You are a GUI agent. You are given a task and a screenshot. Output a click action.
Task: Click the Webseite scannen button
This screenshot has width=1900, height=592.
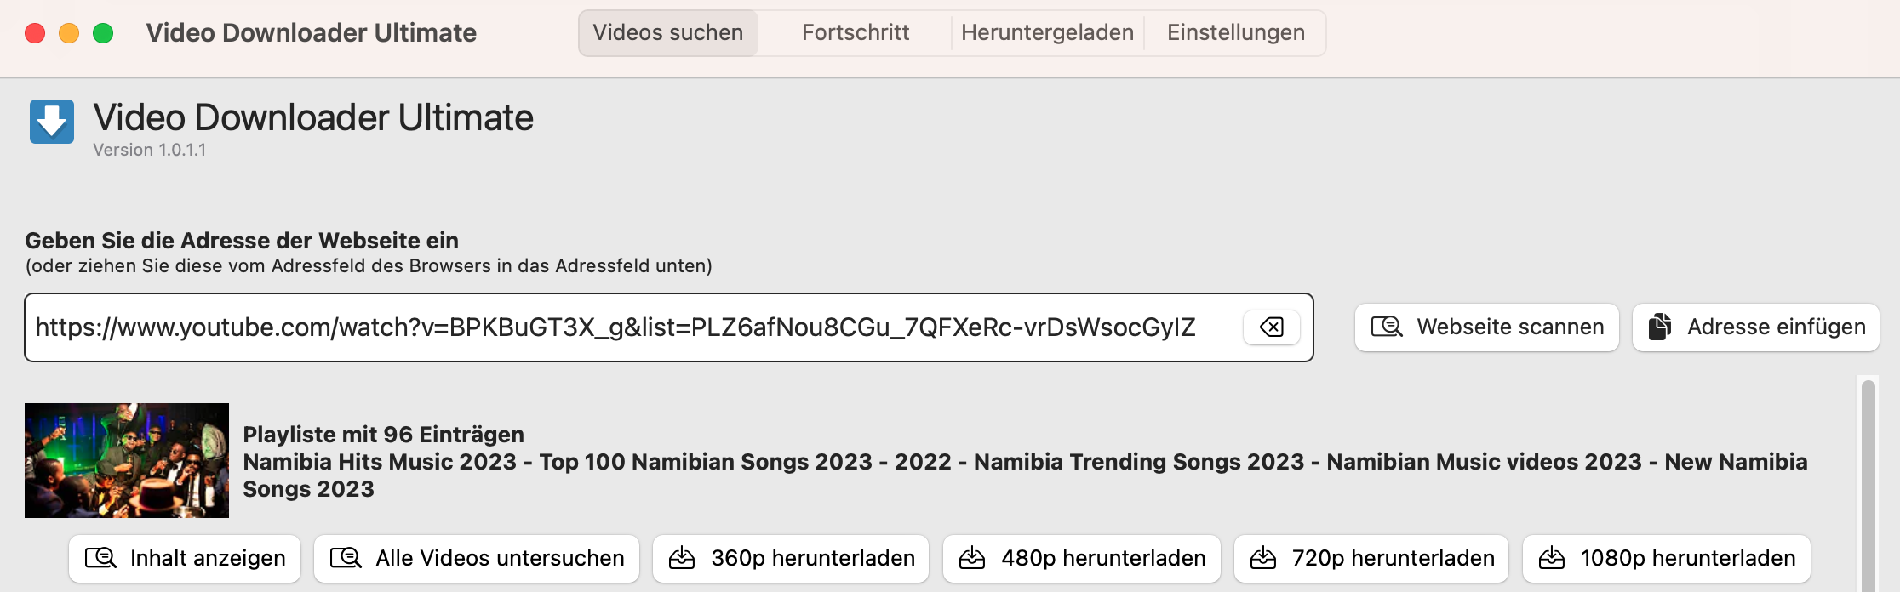(x=1487, y=327)
